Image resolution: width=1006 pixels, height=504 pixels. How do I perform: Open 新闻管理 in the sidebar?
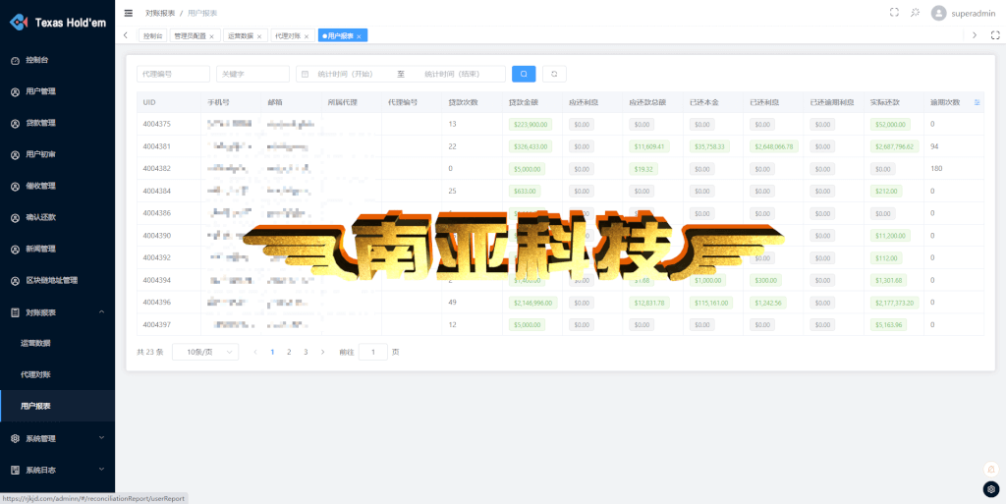click(58, 249)
